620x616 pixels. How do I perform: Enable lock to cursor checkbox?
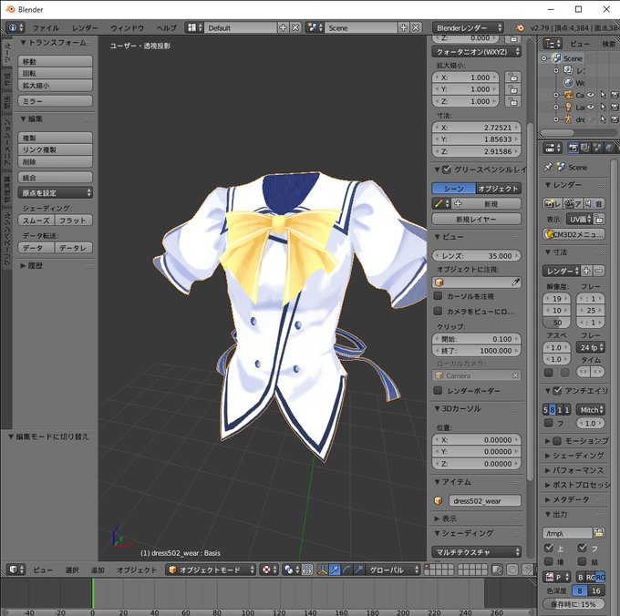coord(438,296)
